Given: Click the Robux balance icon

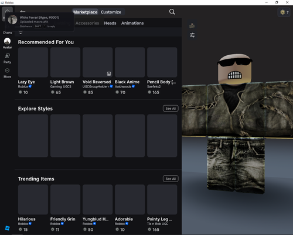Looking at the screenshot, I should (x=282, y=12).
